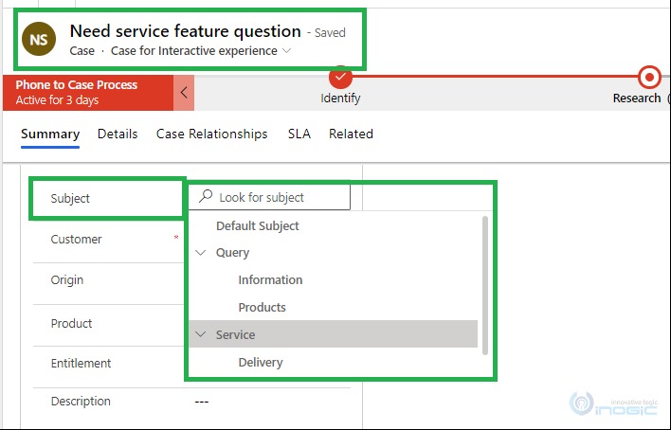Click the Research stage circle marker

[x=649, y=78]
